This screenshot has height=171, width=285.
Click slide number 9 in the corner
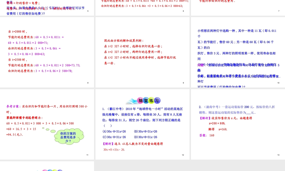point(183,83)
